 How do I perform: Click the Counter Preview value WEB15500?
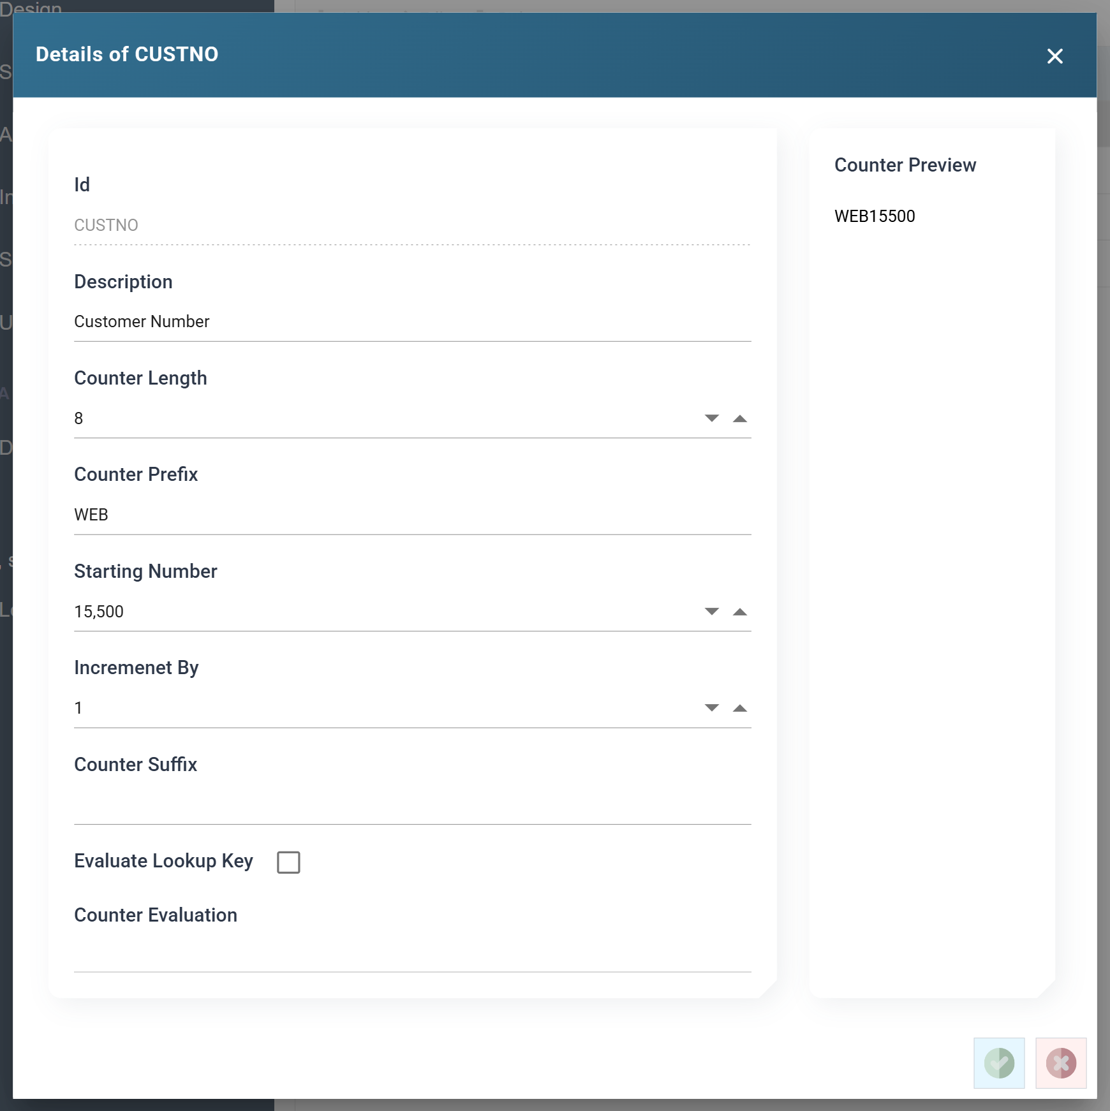pyautogui.click(x=875, y=216)
